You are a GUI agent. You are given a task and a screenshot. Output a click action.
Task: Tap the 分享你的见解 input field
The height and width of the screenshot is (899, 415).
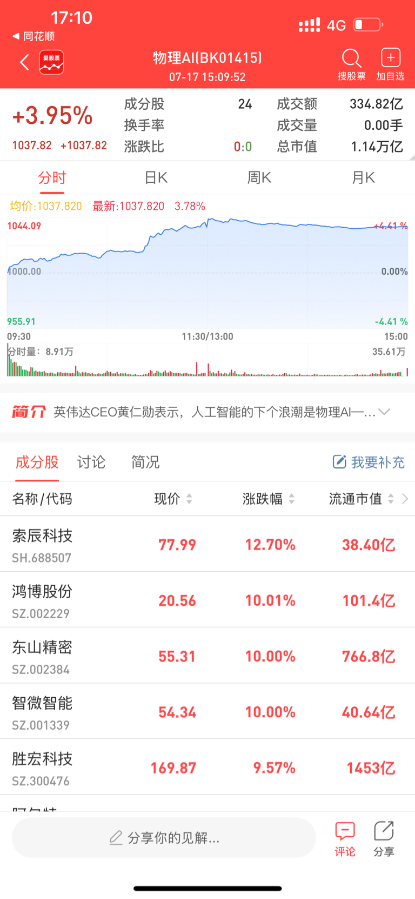coord(164,837)
